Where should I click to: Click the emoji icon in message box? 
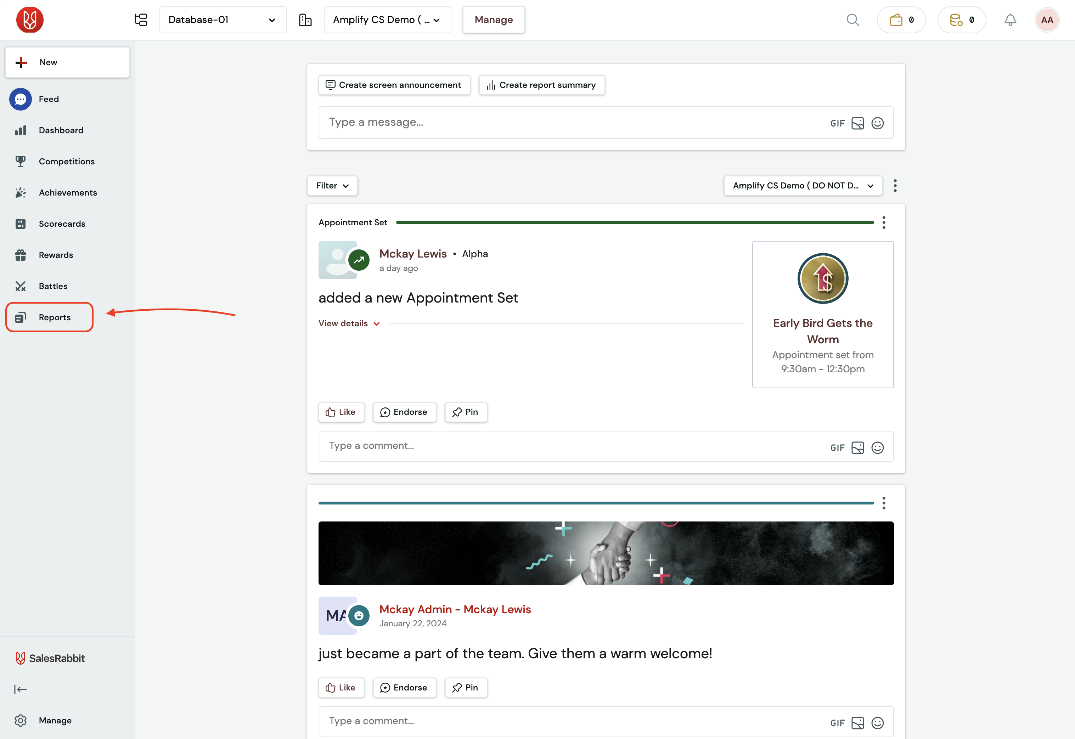coord(877,123)
